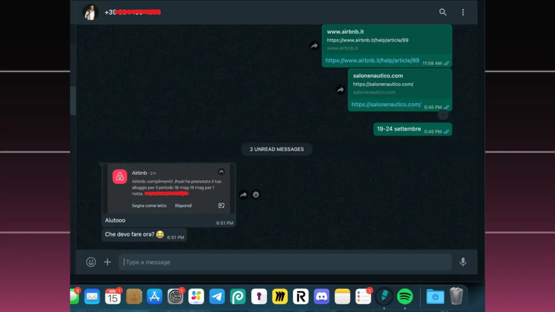Focus the "Type a message" input field
The image size is (555, 312).
coord(285,262)
